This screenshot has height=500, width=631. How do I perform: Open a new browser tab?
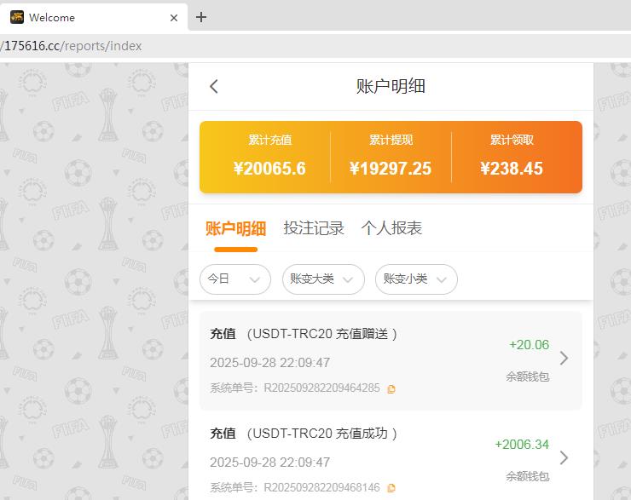[x=201, y=17]
